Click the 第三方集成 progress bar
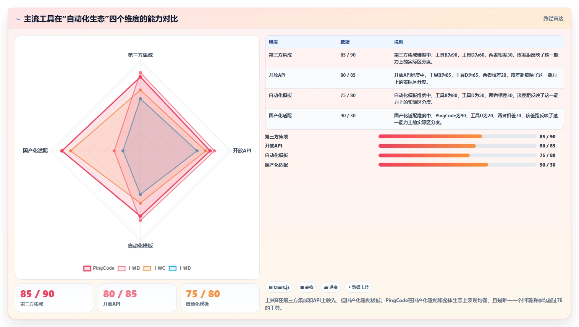The image size is (579, 327). pos(457,136)
